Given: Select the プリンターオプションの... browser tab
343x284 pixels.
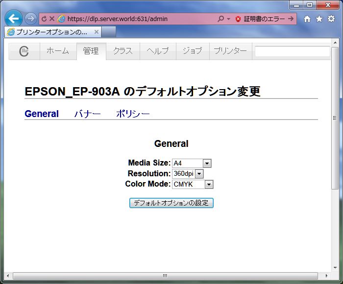Looking at the screenshot, I should coord(52,32).
